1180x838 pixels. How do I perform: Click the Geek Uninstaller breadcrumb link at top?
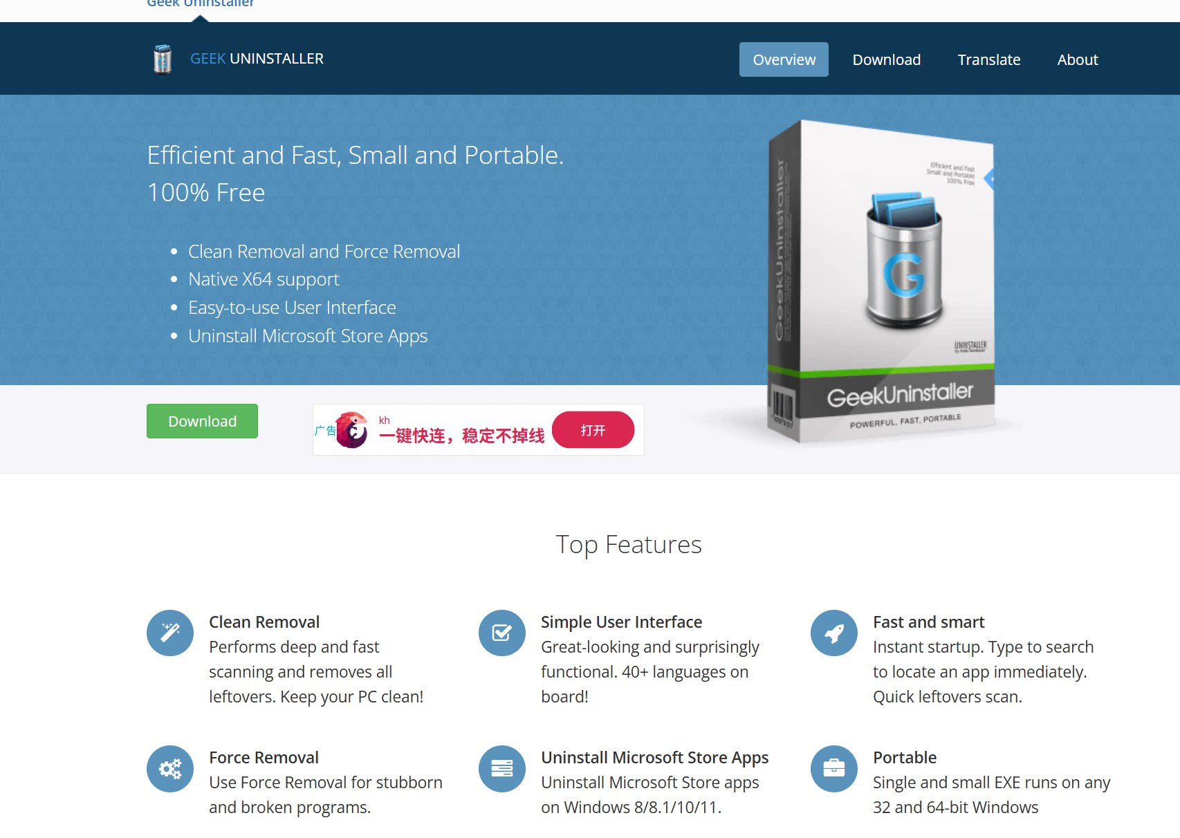coord(200,3)
